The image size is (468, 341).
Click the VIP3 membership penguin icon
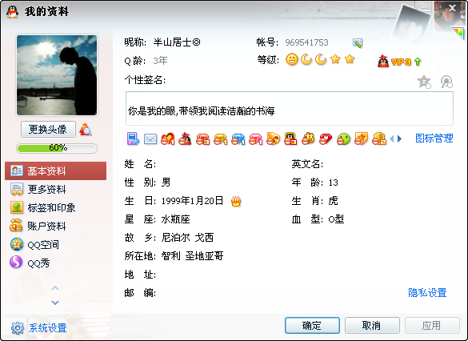tap(383, 62)
